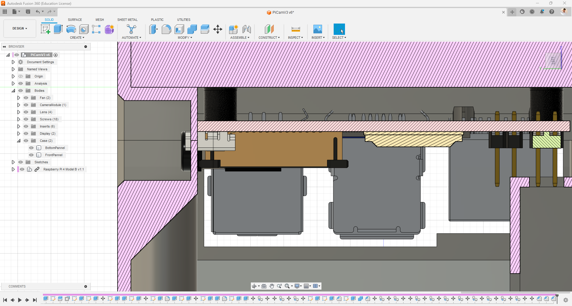This screenshot has height=306, width=572.
Task: Select the Fillet tool icon
Action: coord(166,29)
